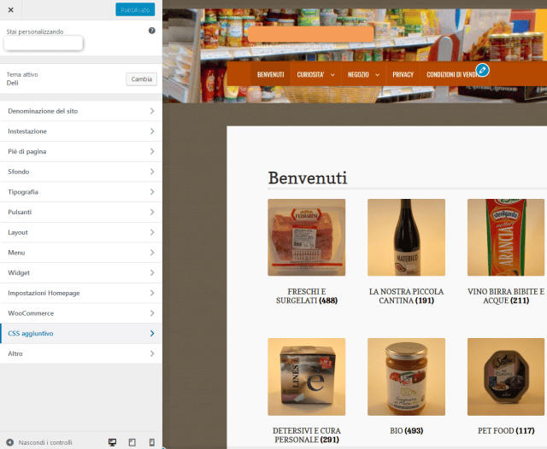
Task: Click the Benvenuti page heading
Action: click(x=308, y=178)
